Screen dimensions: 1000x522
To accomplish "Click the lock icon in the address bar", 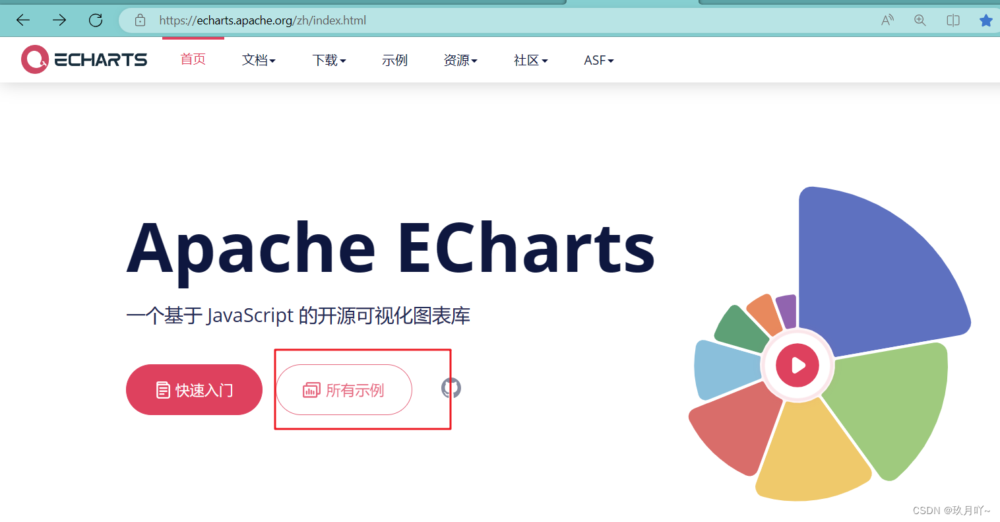I will coord(140,20).
